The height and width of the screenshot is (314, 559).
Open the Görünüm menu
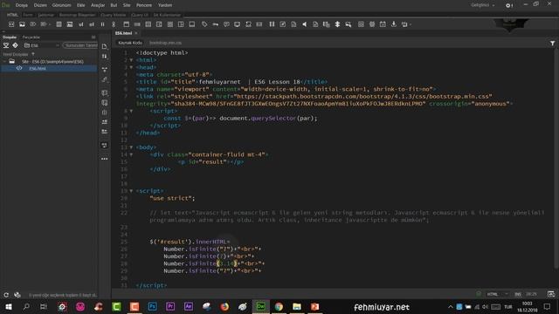pos(62,5)
